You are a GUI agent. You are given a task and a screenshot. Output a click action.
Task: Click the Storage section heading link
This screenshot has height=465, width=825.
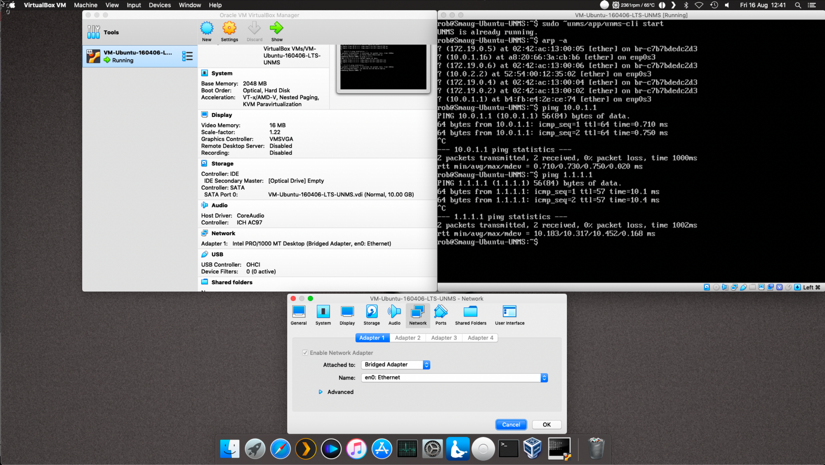(x=222, y=164)
